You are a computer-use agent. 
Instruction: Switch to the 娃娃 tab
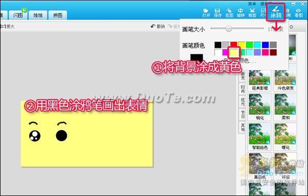tap(38, 15)
